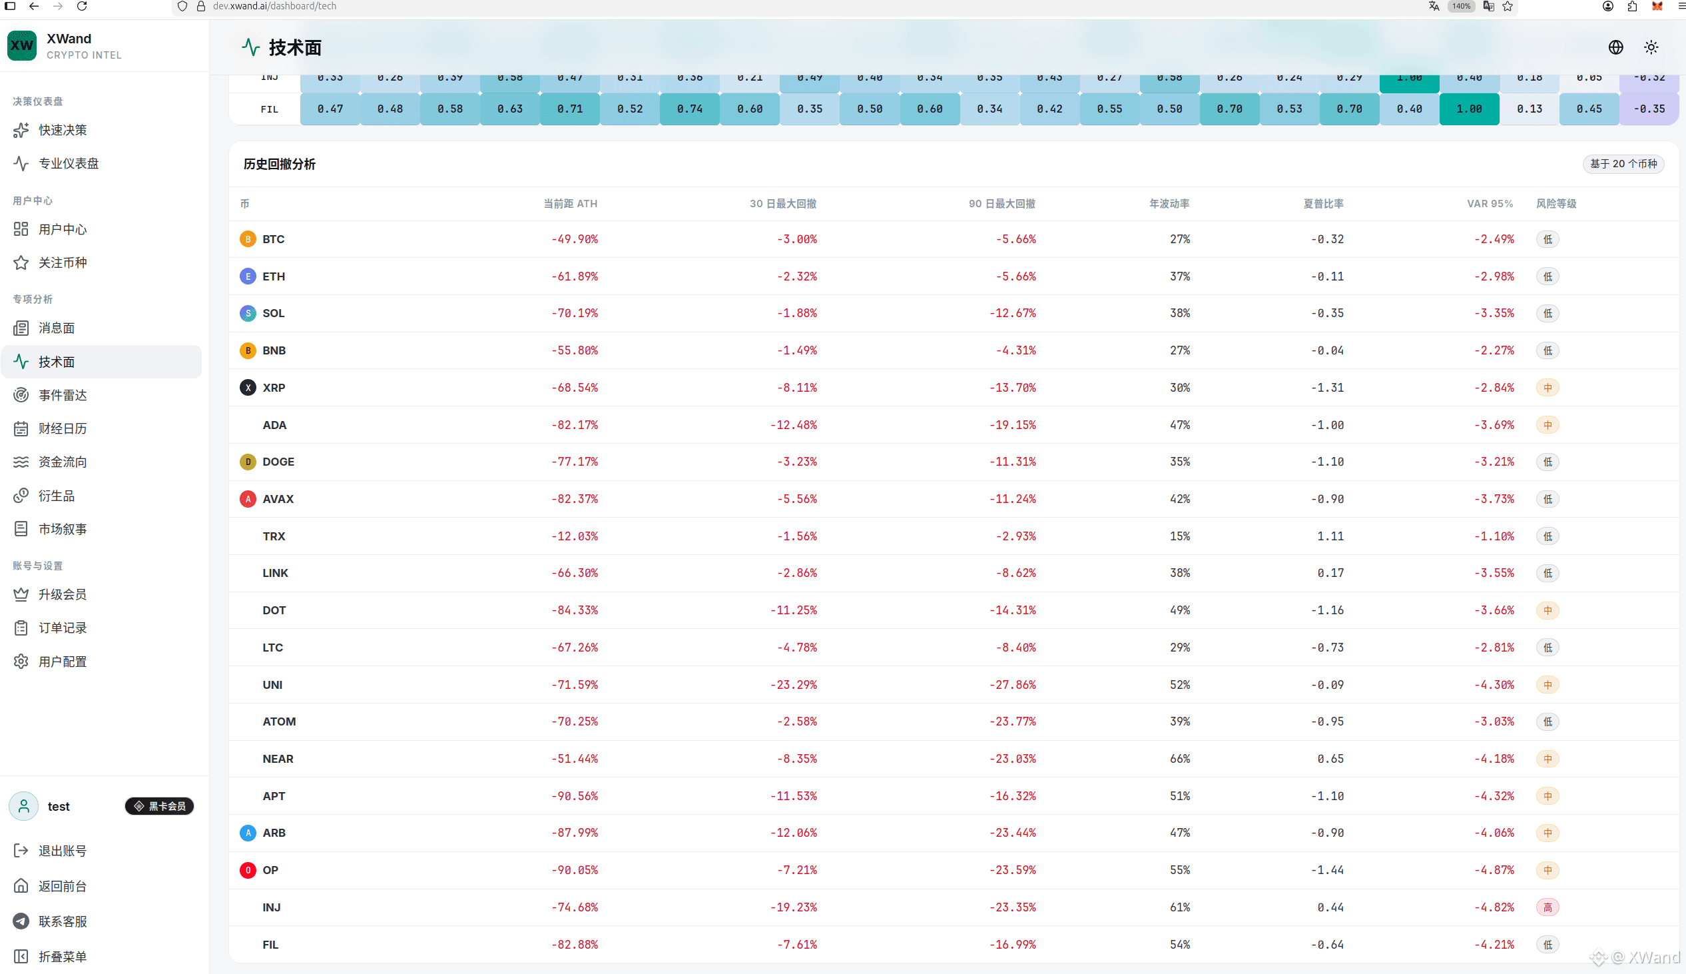
Task: Click the 当前距 ATH column header
Action: (x=570, y=203)
